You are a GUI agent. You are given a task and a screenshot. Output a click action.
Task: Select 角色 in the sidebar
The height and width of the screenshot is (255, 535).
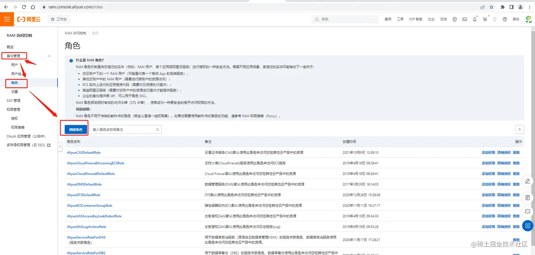click(15, 83)
